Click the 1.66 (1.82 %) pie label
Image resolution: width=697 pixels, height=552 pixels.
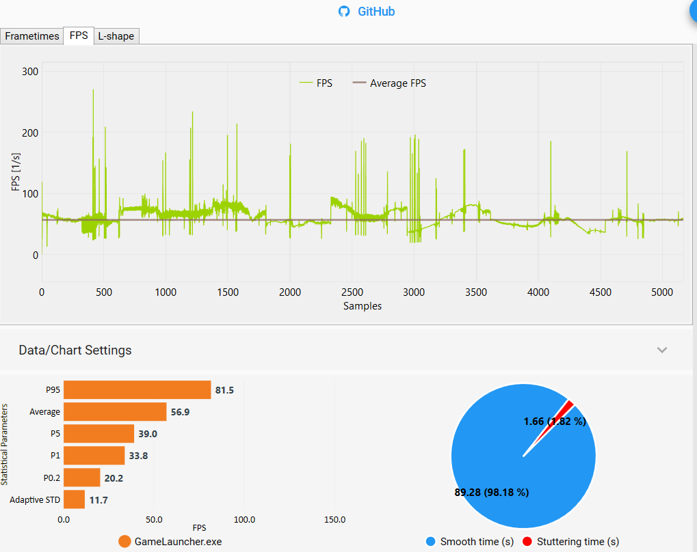555,421
